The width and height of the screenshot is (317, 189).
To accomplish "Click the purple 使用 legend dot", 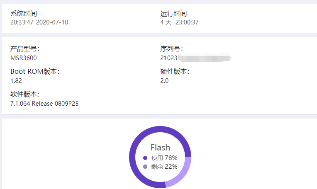I will coord(145,158).
